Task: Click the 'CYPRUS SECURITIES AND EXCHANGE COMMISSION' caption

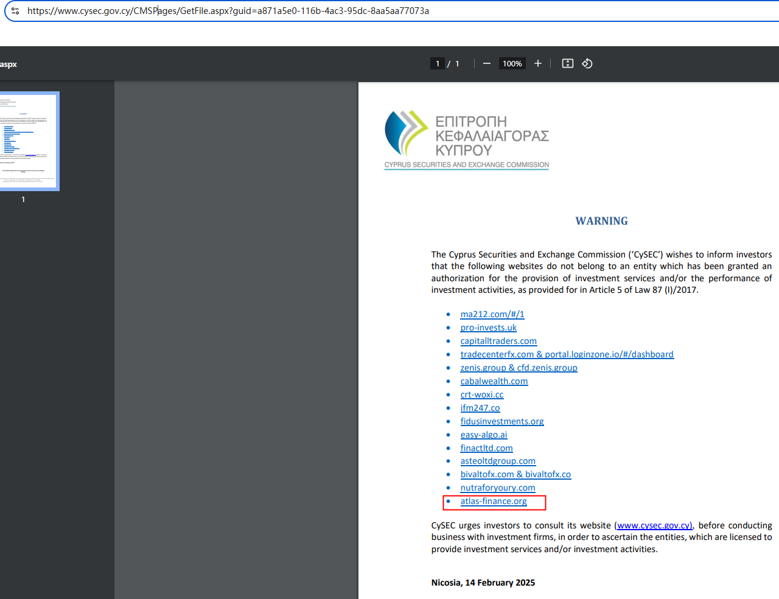Action: (467, 165)
